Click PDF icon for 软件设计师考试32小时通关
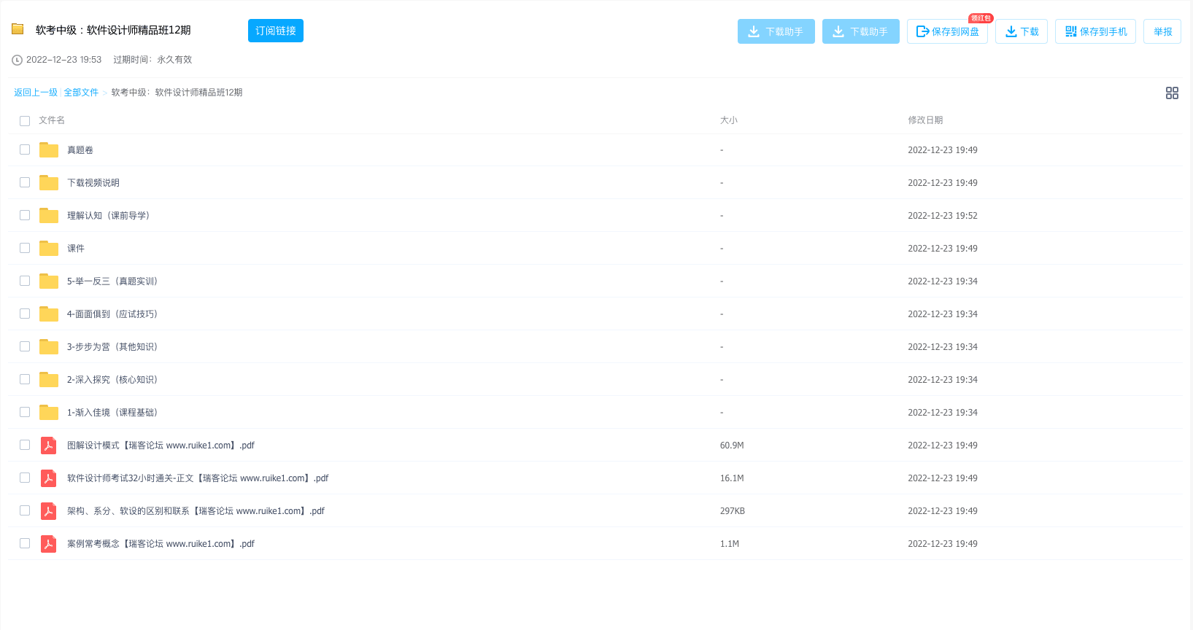 coord(49,478)
